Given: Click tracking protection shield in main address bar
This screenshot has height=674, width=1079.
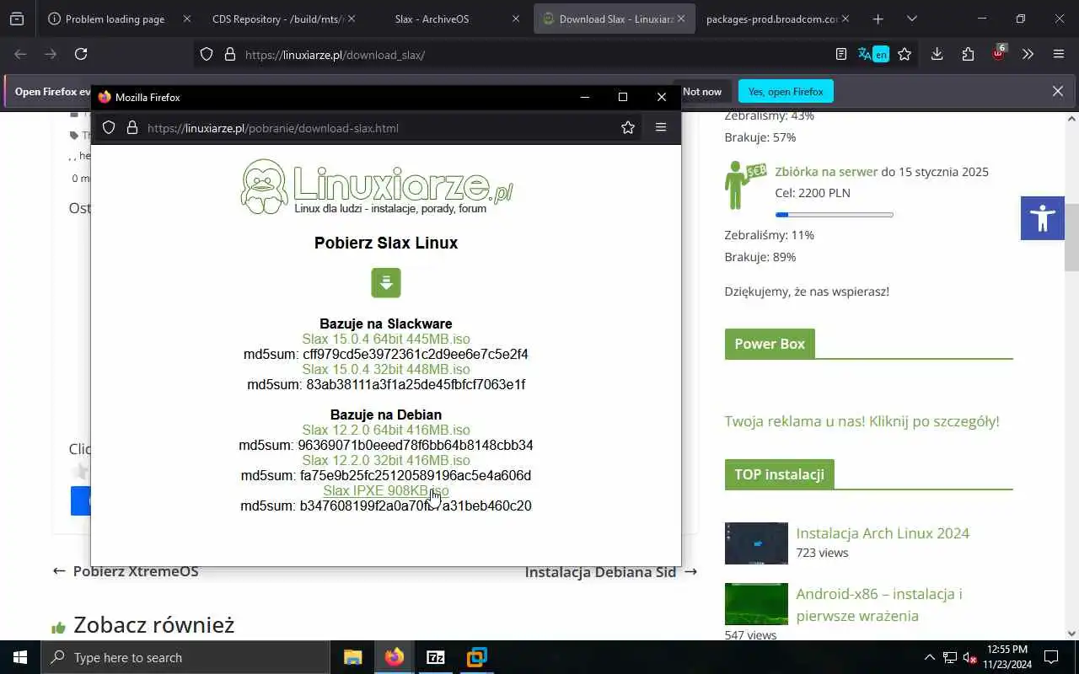Looking at the screenshot, I should point(207,54).
